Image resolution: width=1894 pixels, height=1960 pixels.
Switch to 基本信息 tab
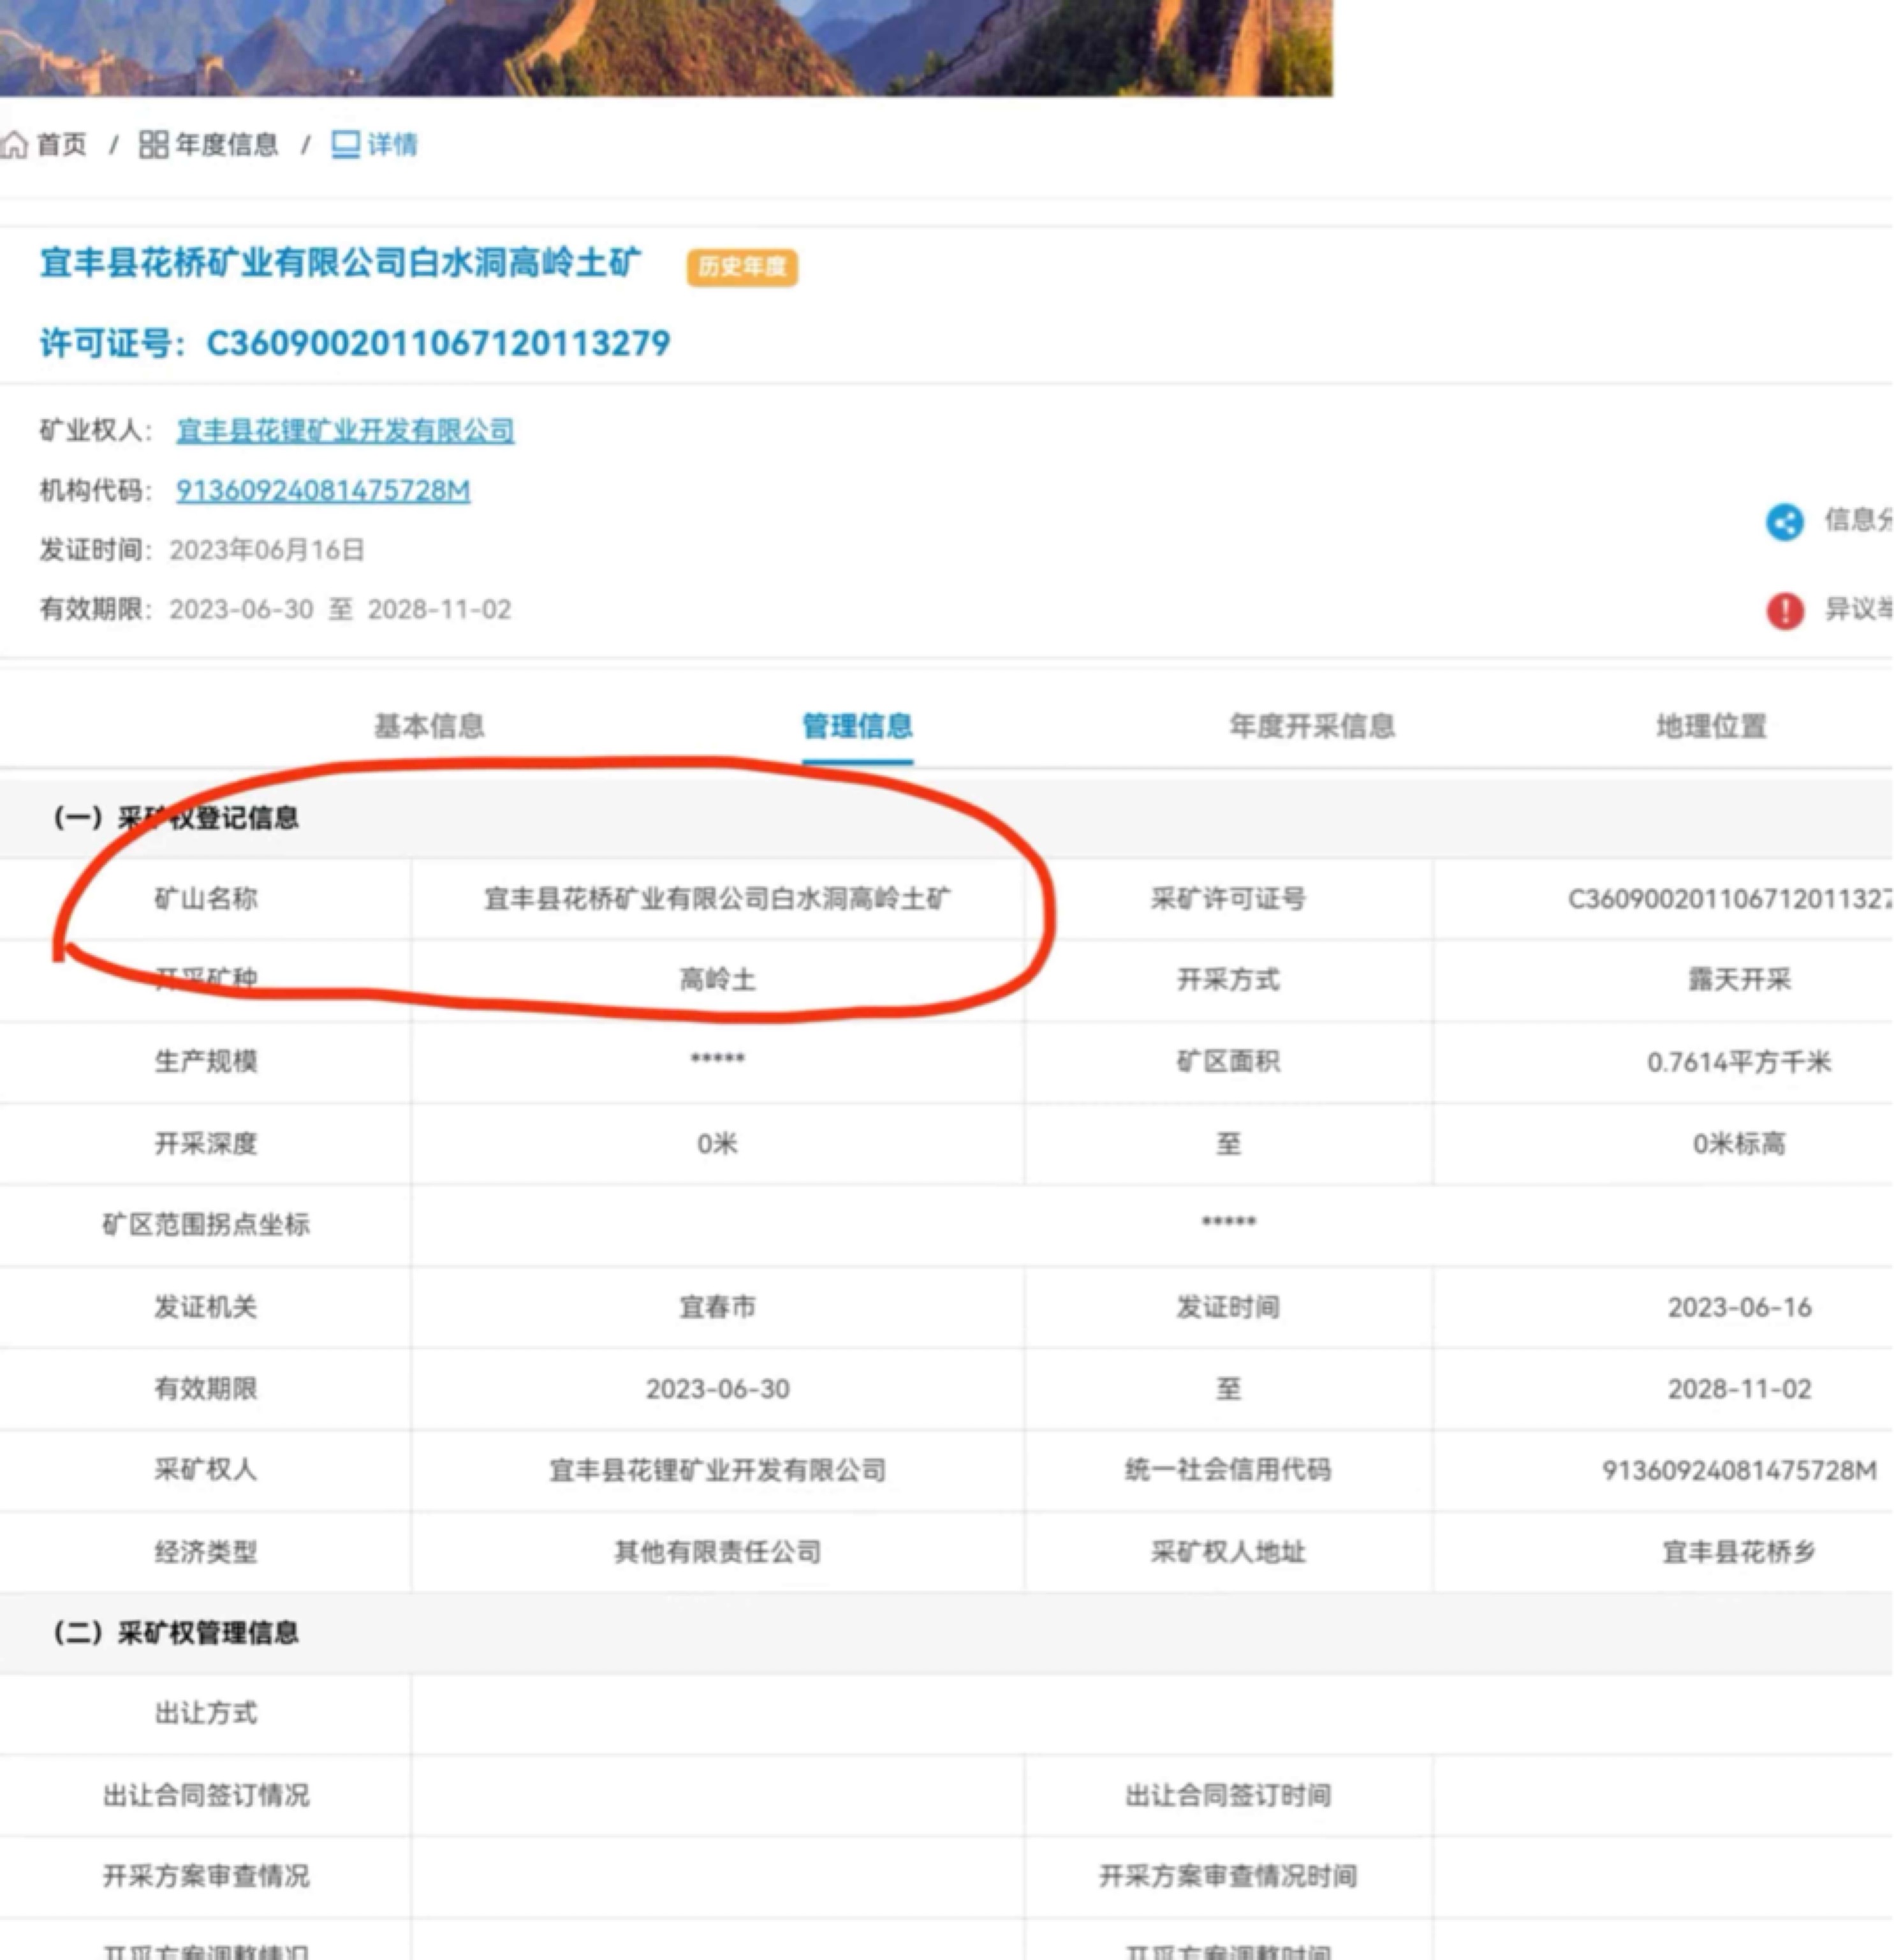pos(430,726)
